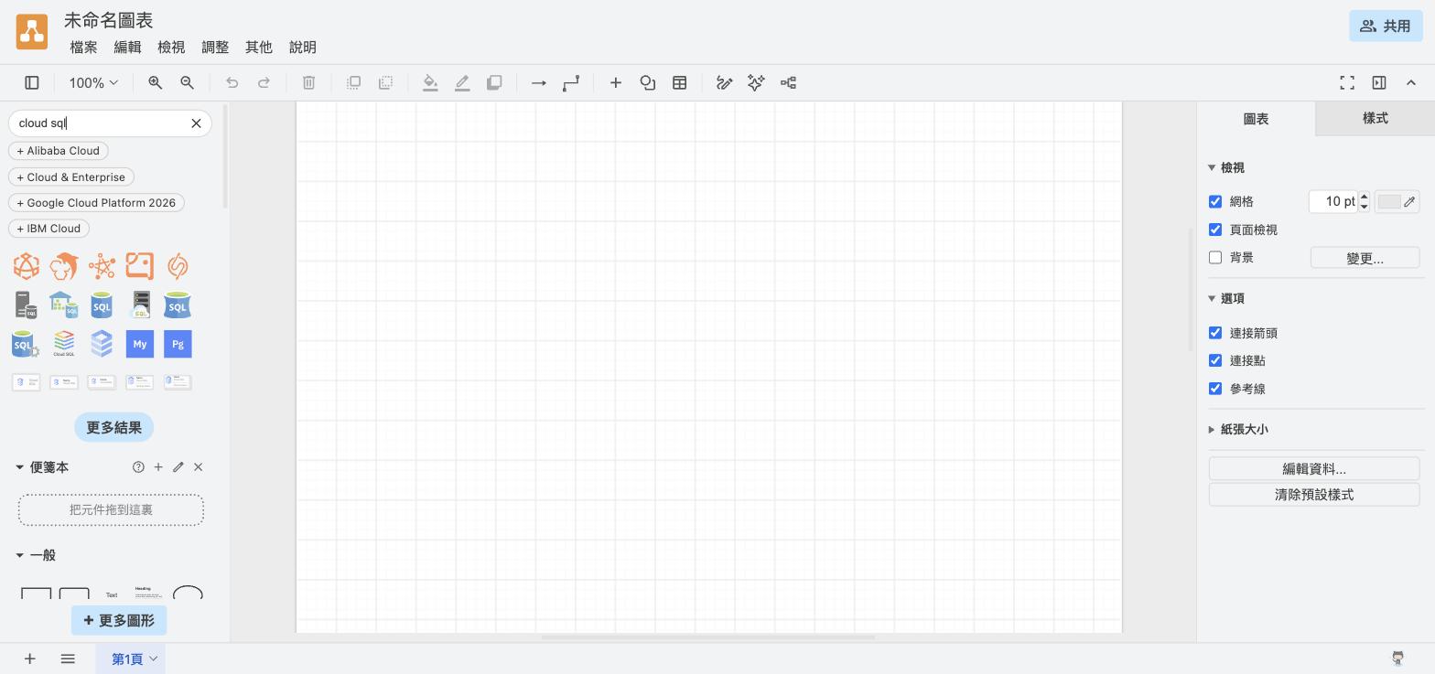Collapse the 選項 section
Screen dimensions: 1435x674
click(x=1226, y=298)
